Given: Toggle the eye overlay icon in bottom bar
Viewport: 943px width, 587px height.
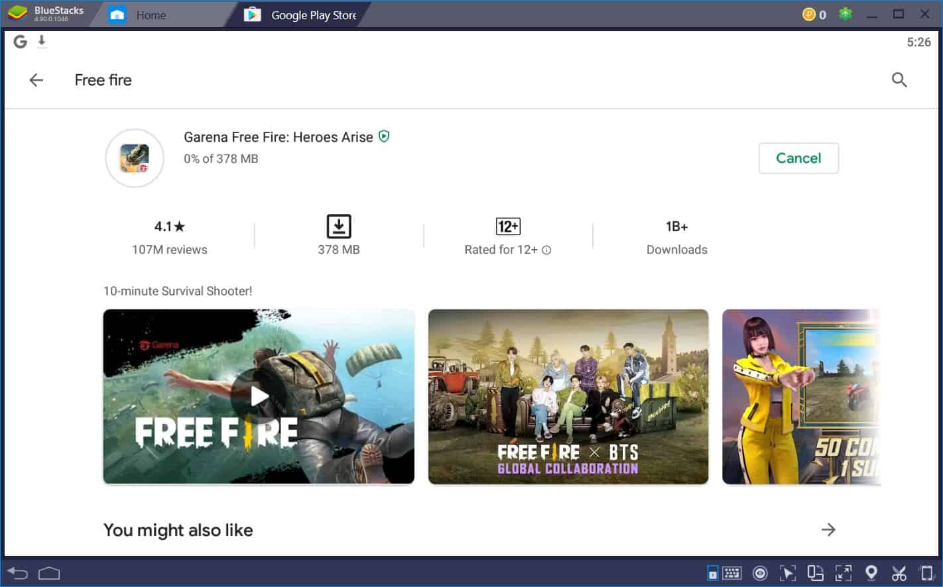Looking at the screenshot, I should coord(760,573).
